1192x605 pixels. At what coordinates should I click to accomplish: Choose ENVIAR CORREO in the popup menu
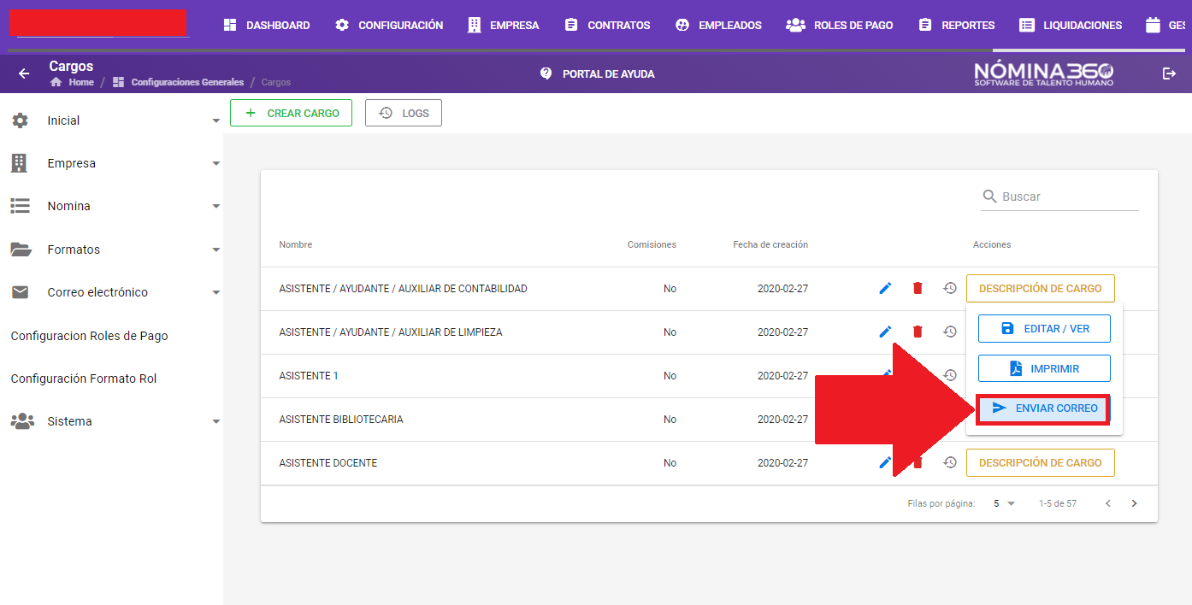click(x=1043, y=408)
